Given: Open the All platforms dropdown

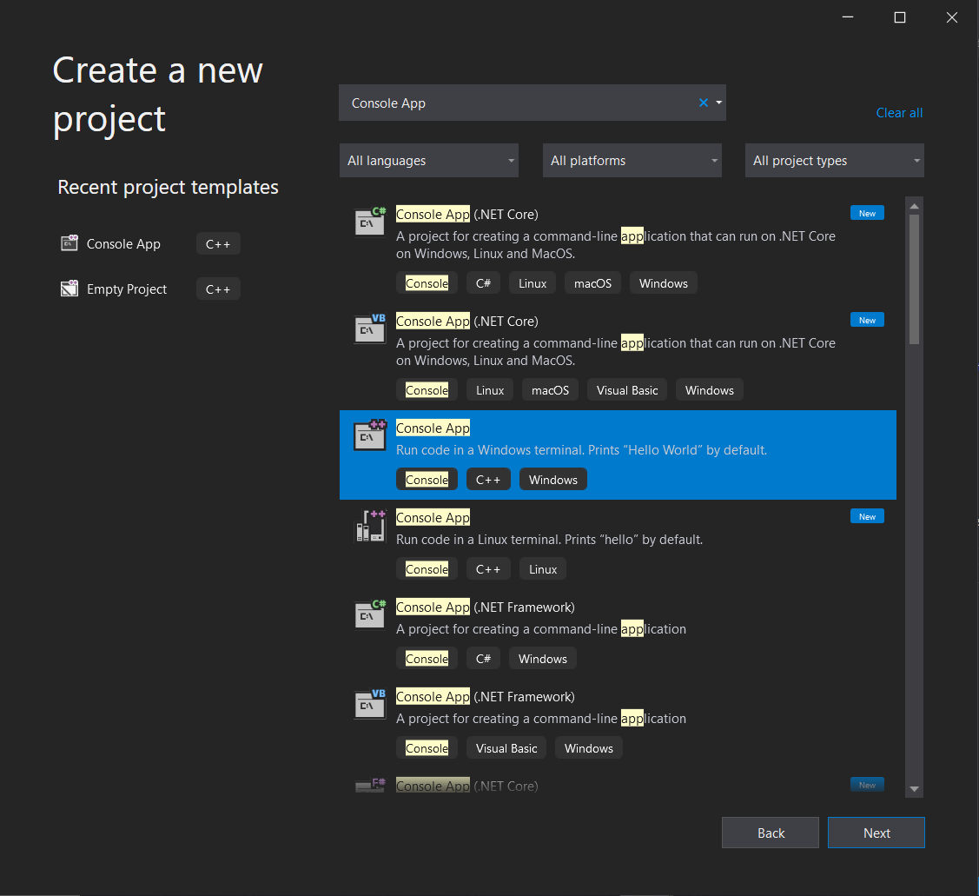Looking at the screenshot, I should [632, 160].
